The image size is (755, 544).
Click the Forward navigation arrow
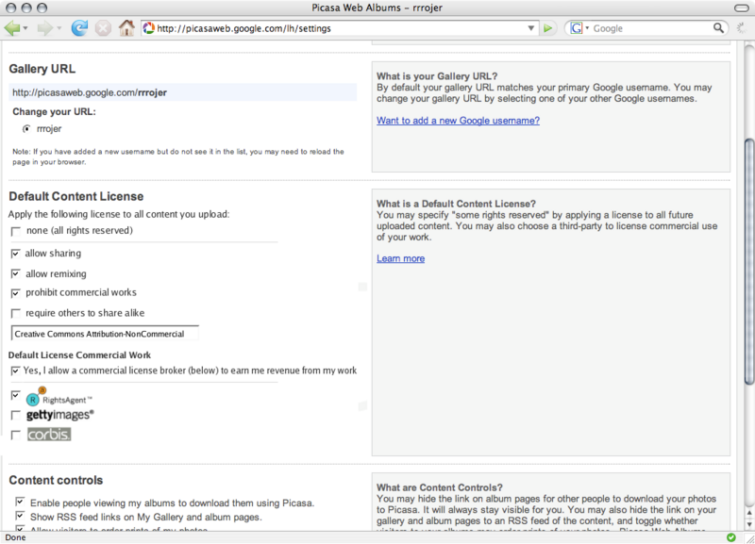[45, 28]
